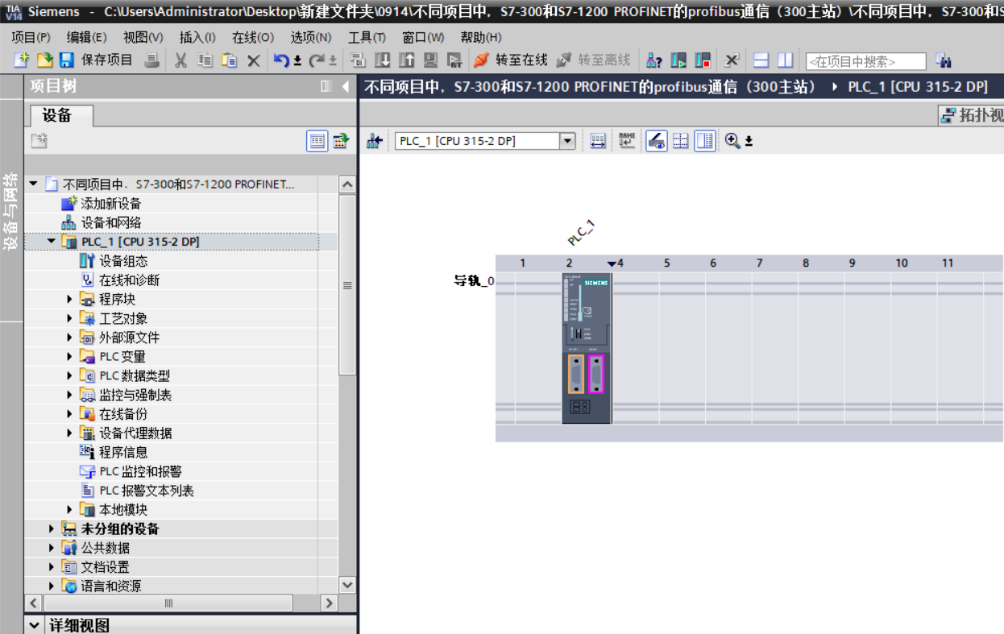Click the Copy icon in toolbar
Screen dimensions: 1004x634
205,60
